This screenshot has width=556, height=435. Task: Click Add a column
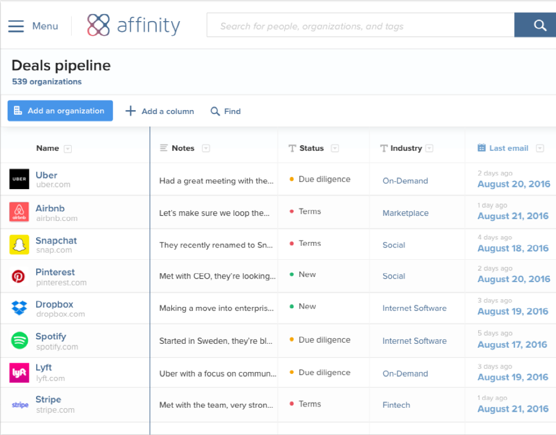click(x=160, y=111)
